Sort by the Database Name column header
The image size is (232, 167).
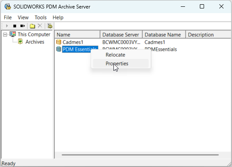pyautogui.click(x=164, y=35)
